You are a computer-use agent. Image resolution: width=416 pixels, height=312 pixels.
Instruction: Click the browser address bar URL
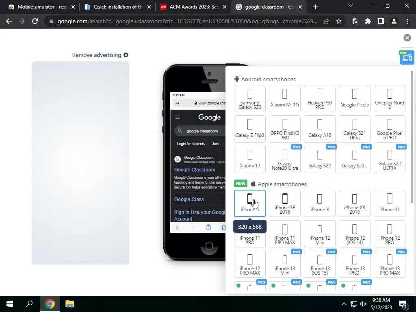click(187, 21)
